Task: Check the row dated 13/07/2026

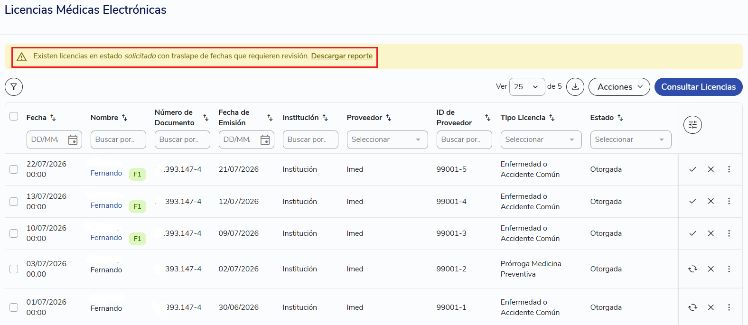Action: [x=14, y=202]
